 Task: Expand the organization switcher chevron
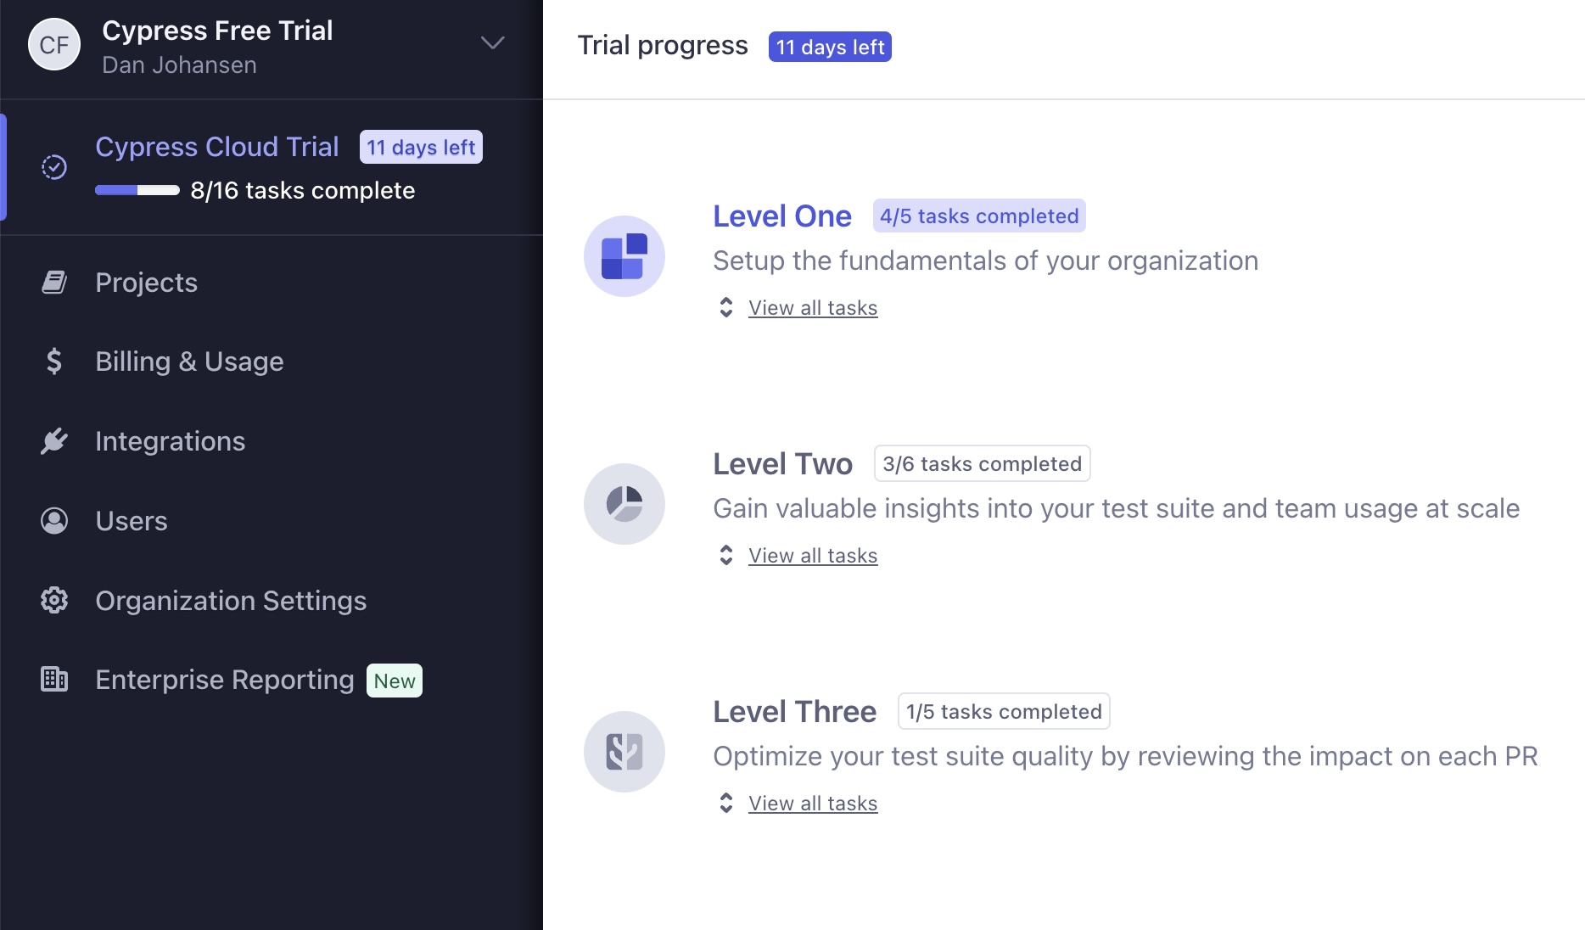coord(492,42)
